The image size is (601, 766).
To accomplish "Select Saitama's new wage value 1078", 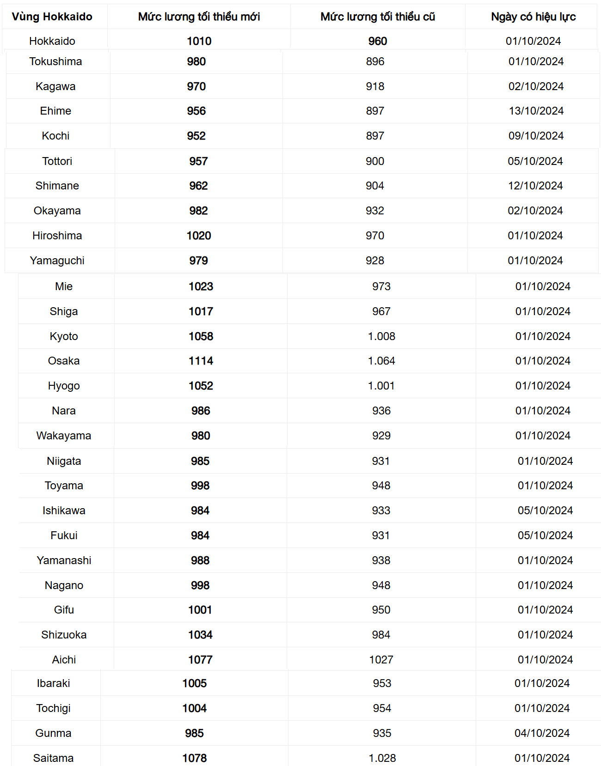I will coord(194,758).
